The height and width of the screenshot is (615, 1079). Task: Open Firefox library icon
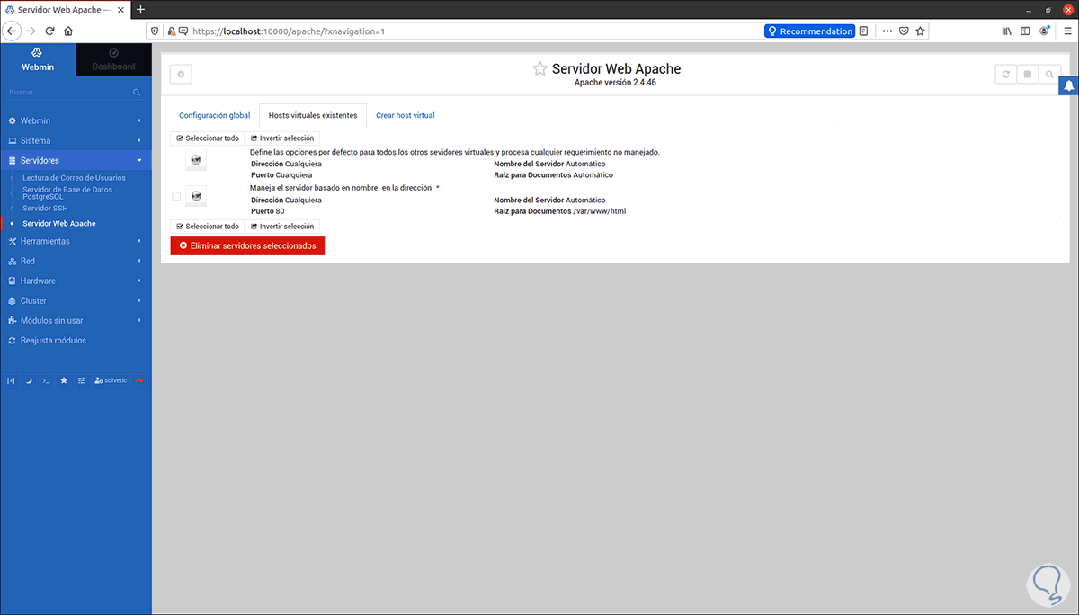coord(1008,31)
